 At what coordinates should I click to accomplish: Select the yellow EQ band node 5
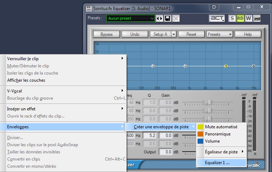point(226,66)
